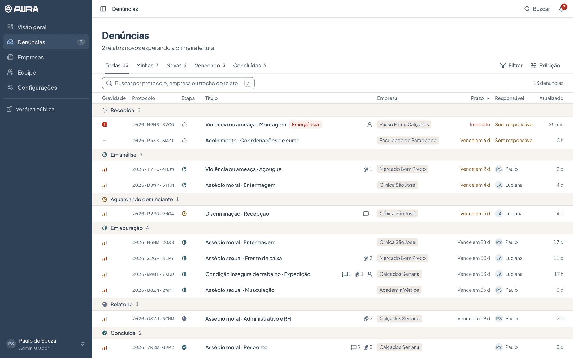Click the person icon in Montagem row

[x=370, y=124]
